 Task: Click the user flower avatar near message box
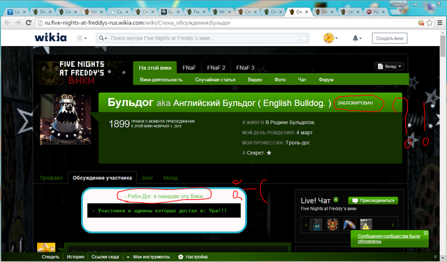(46, 247)
